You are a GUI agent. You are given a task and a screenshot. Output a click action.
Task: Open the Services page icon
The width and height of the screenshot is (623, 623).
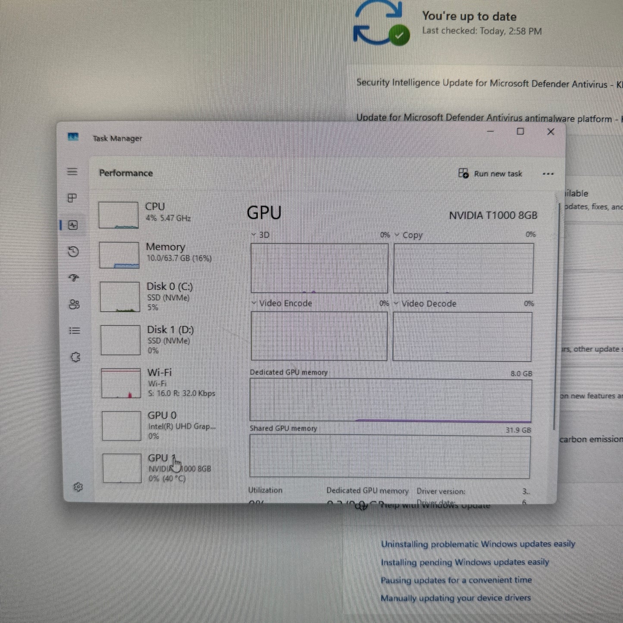[x=75, y=357]
